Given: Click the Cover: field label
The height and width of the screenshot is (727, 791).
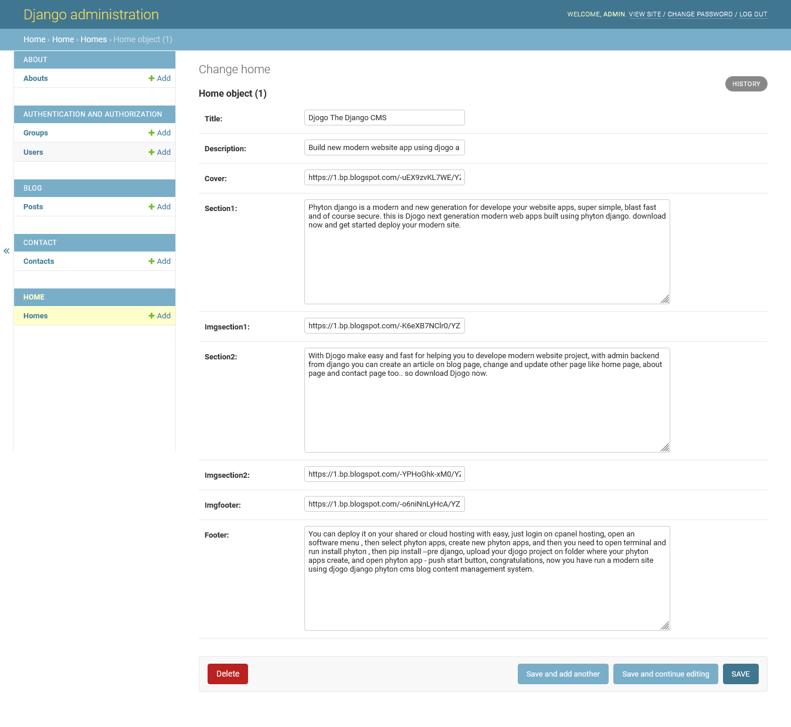Looking at the screenshot, I should click(x=216, y=178).
